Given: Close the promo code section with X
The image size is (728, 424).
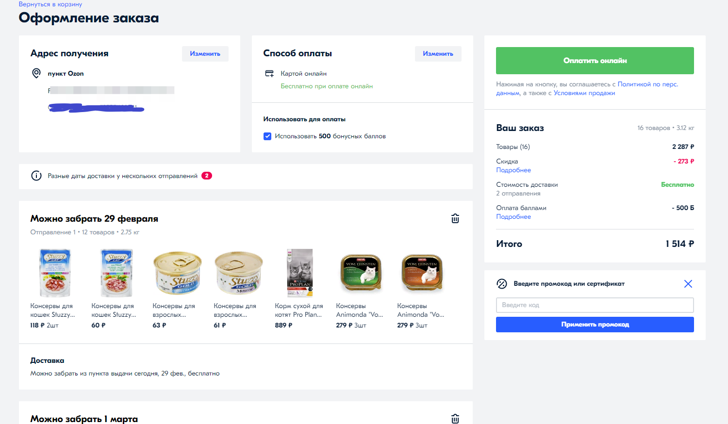Looking at the screenshot, I should coord(688,284).
